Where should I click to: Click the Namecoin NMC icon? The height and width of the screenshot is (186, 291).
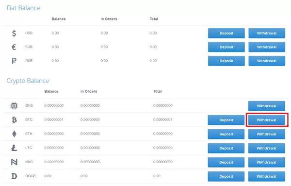(14, 162)
